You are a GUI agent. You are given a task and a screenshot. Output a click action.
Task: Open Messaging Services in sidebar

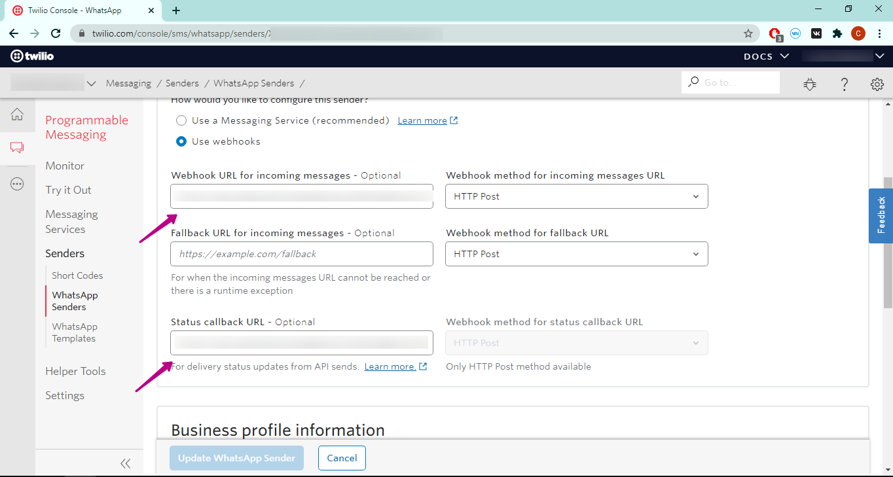tap(71, 222)
